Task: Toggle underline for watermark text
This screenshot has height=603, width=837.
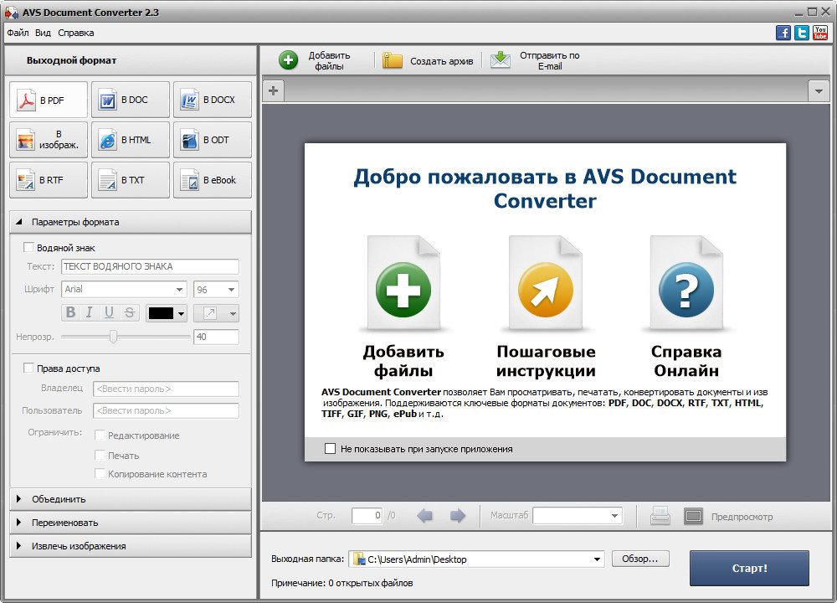Action: [x=109, y=312]
